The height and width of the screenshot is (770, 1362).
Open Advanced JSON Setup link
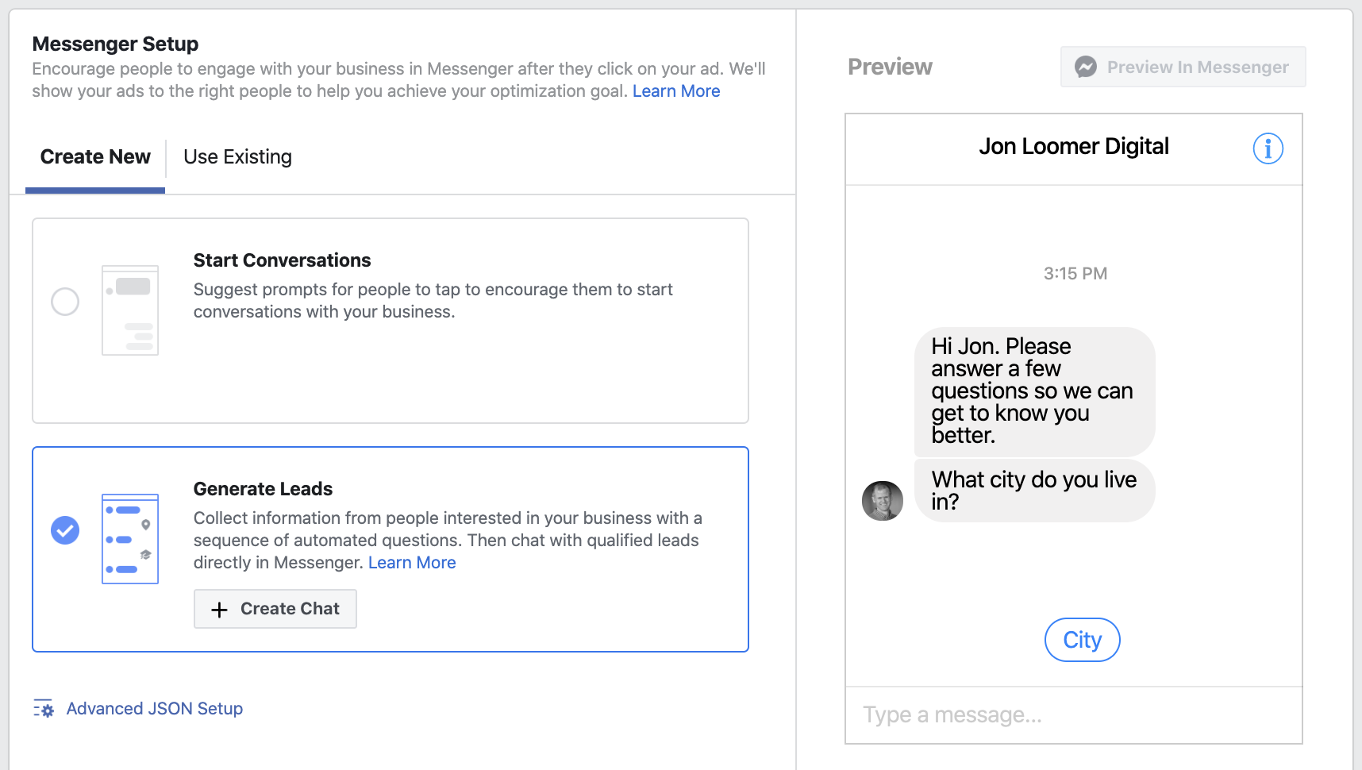pos(155,709)
